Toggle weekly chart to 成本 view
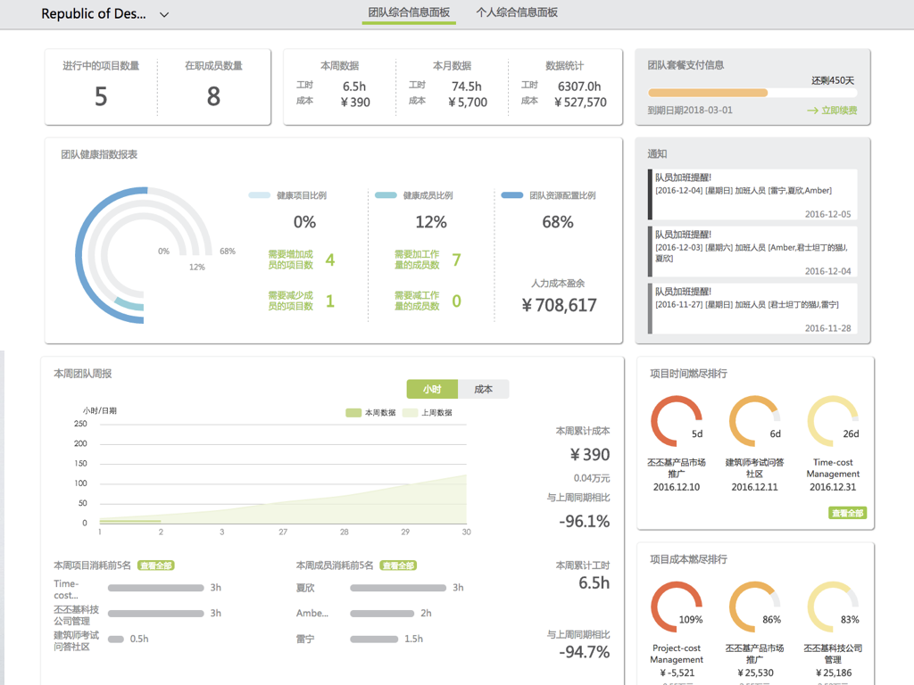This screenshot has width=914, height=685. (x=483, y=390)
